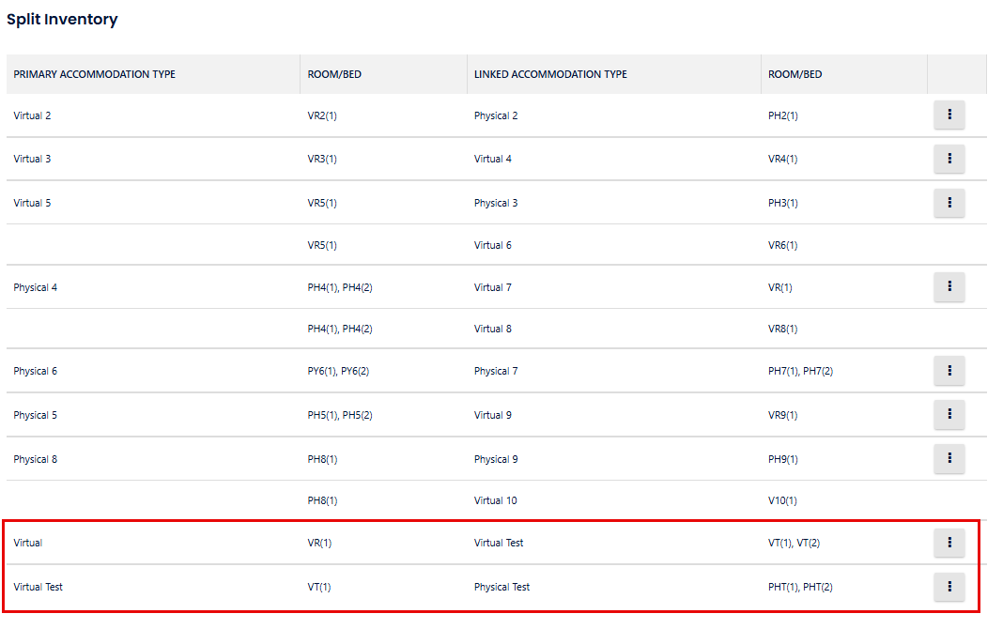The width and height of the screenshot is (1003, 629).
Task: Click the Physical Test linked accommodation
Action: click(x=501, y=587)
